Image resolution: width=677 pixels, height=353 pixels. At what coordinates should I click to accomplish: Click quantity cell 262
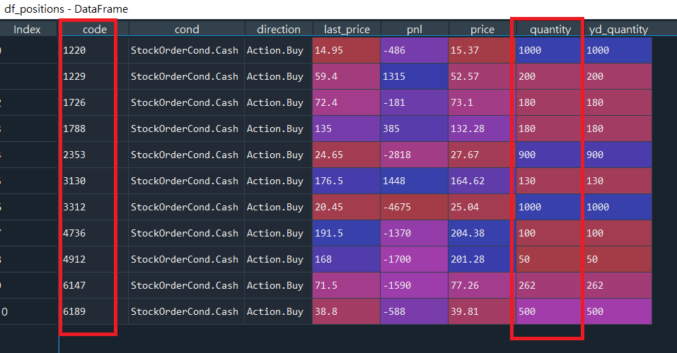[550, 285]
